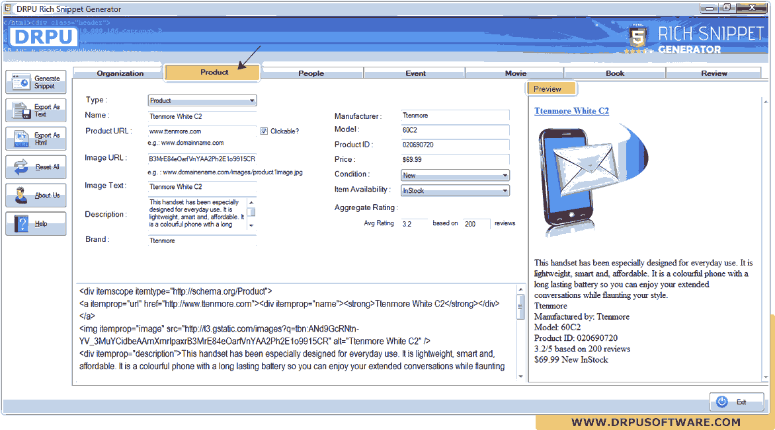Click the "Model: 60C2" preview line
Image resolution: width=775 pixels, height=430 pixels.
[557, 328]
